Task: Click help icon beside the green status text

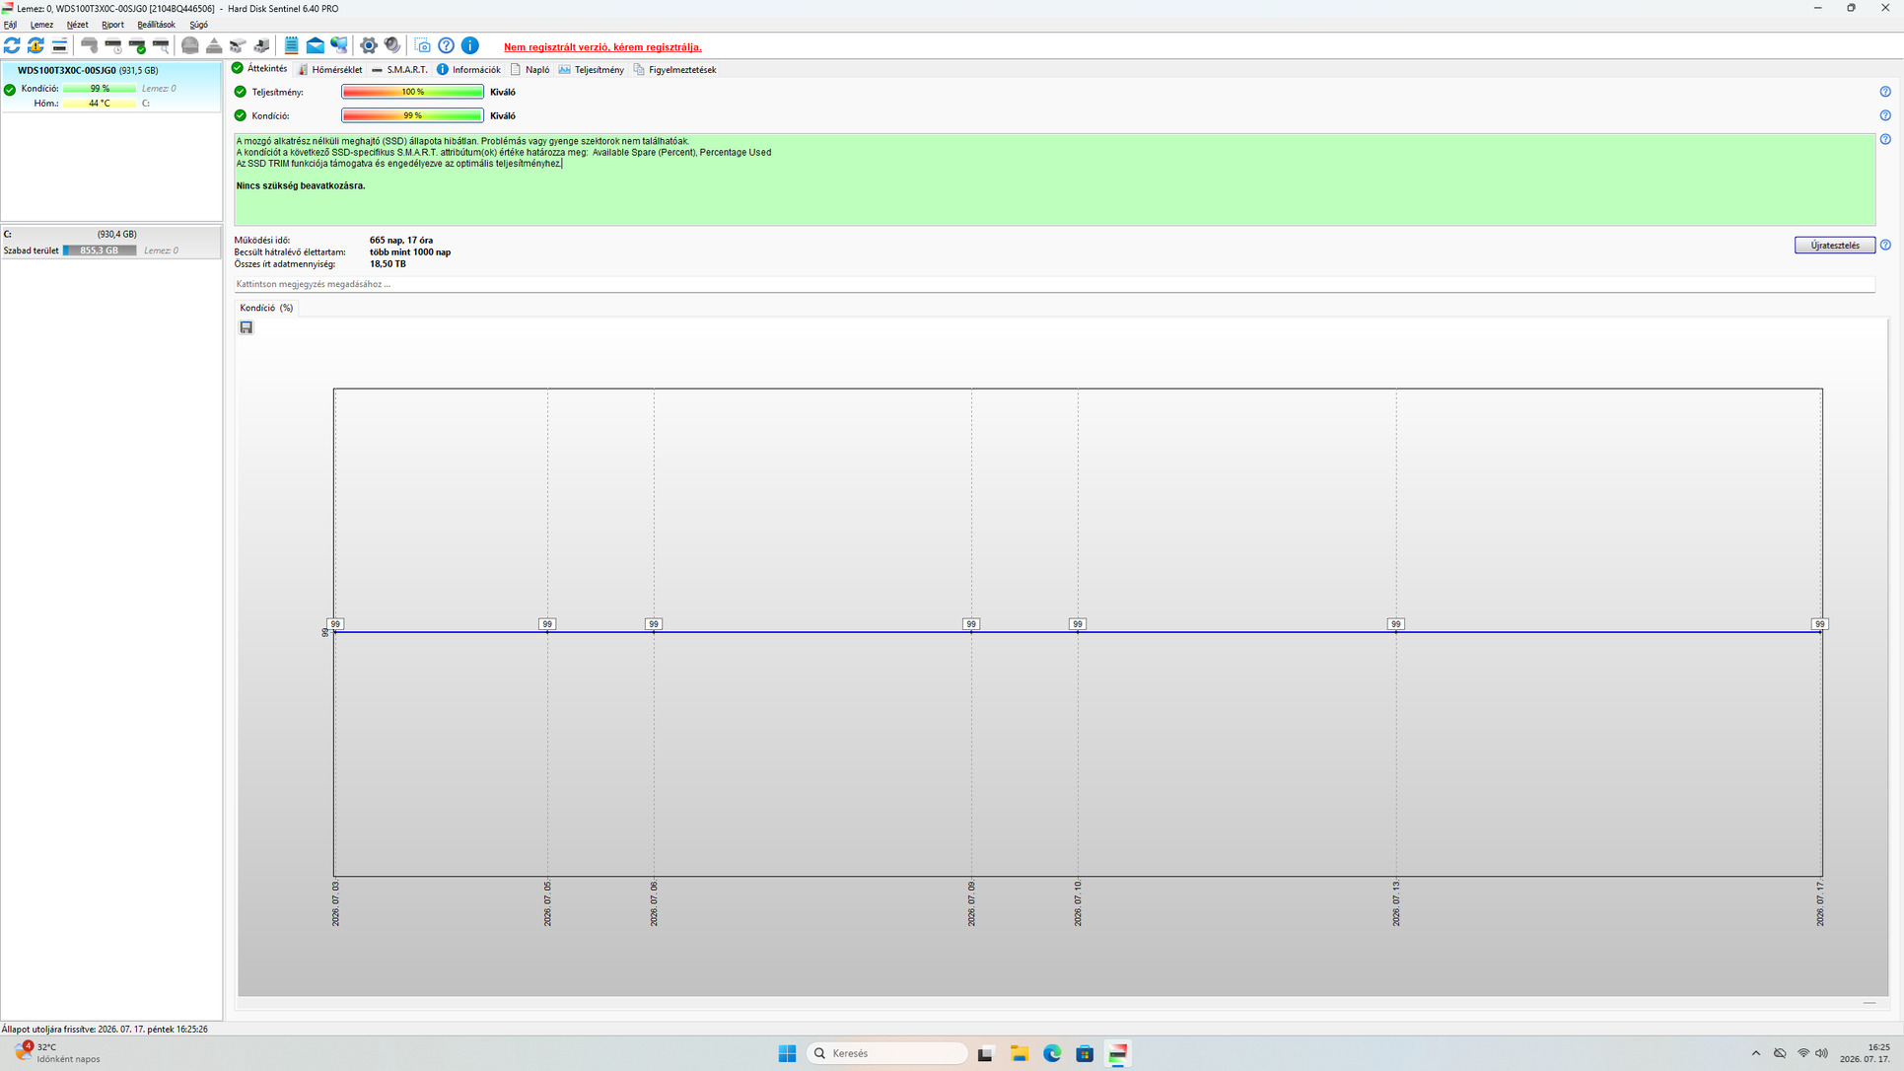Action: click(1885, 139)
